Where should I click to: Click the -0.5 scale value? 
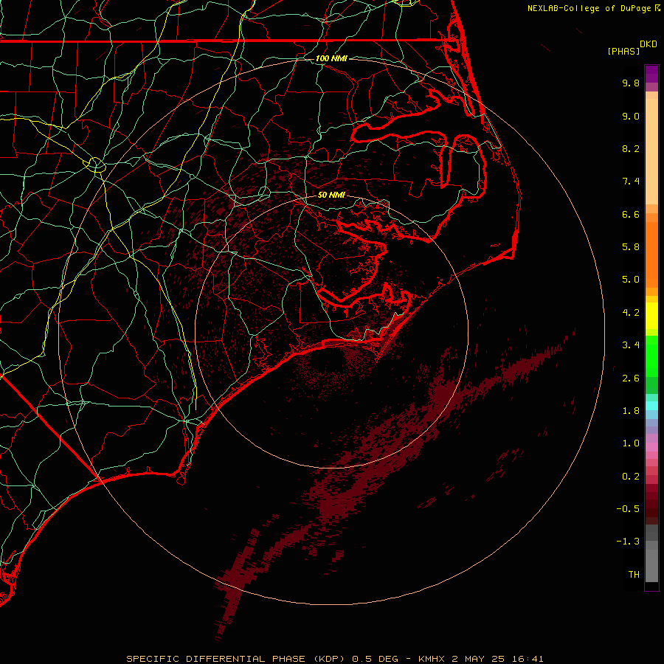[x=628, y=509]
